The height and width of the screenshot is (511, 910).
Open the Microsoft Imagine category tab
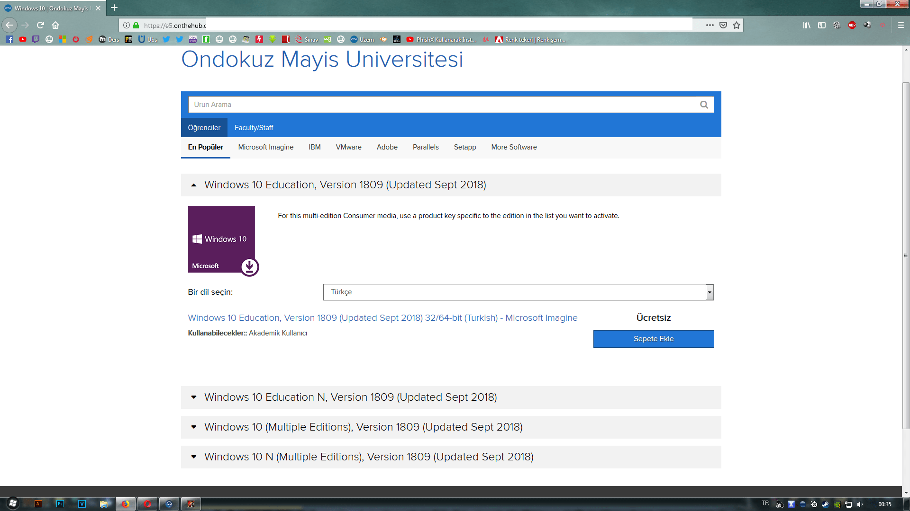click(265, 147)
